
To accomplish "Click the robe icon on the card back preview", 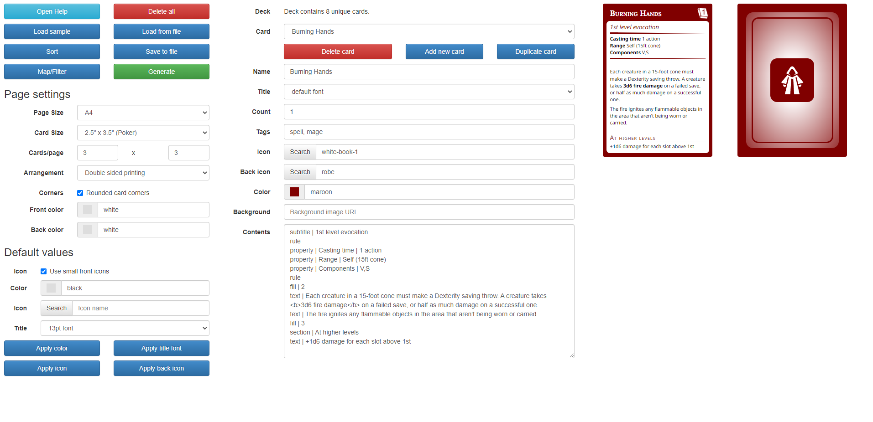I will pos(791,80).
